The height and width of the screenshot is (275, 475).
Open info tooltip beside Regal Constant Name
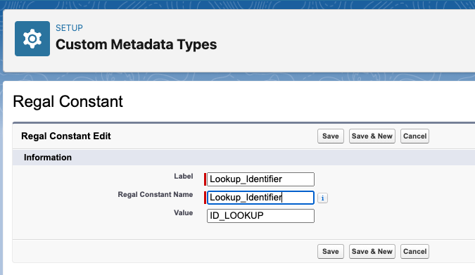322,198
